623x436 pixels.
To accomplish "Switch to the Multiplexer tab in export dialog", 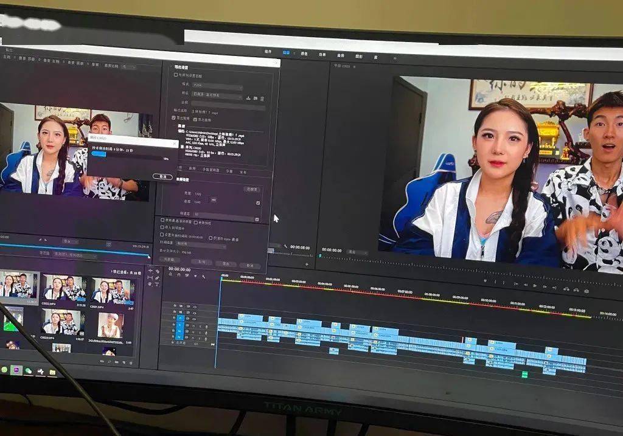I will click(x=211, y=170).
